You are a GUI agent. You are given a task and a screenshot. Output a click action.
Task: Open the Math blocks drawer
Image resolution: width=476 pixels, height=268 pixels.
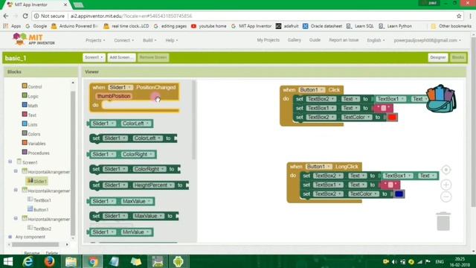pos(30,106)
